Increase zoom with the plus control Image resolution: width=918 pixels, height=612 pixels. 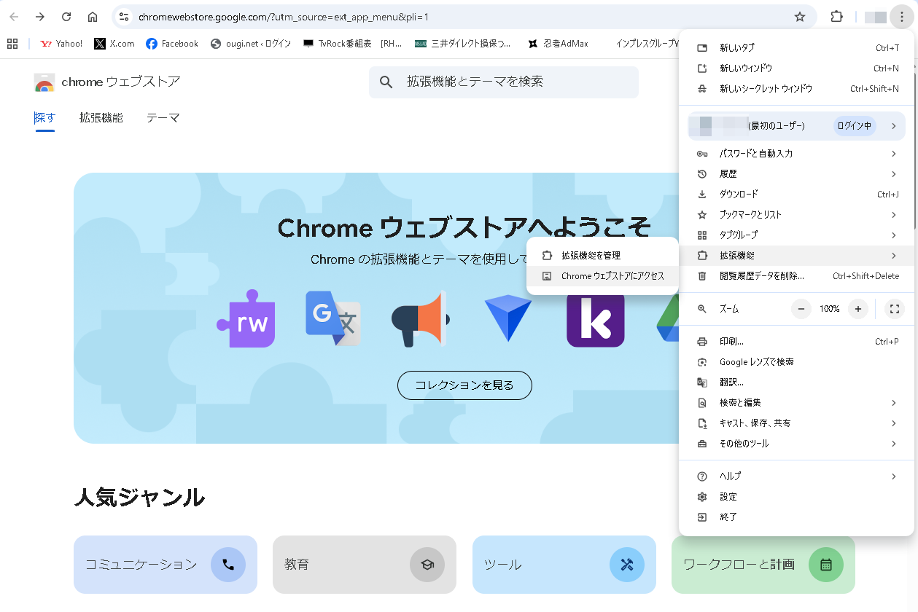[x=857, y=309]
